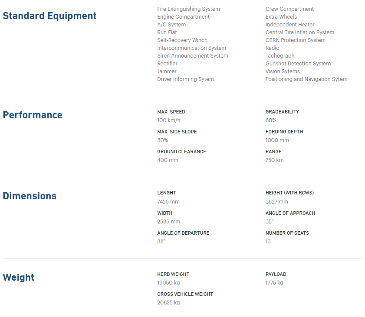Click the Dimensions section heading
Image resolution: width=365 pixels, height=317 pixels.
[x=30, y=196]
